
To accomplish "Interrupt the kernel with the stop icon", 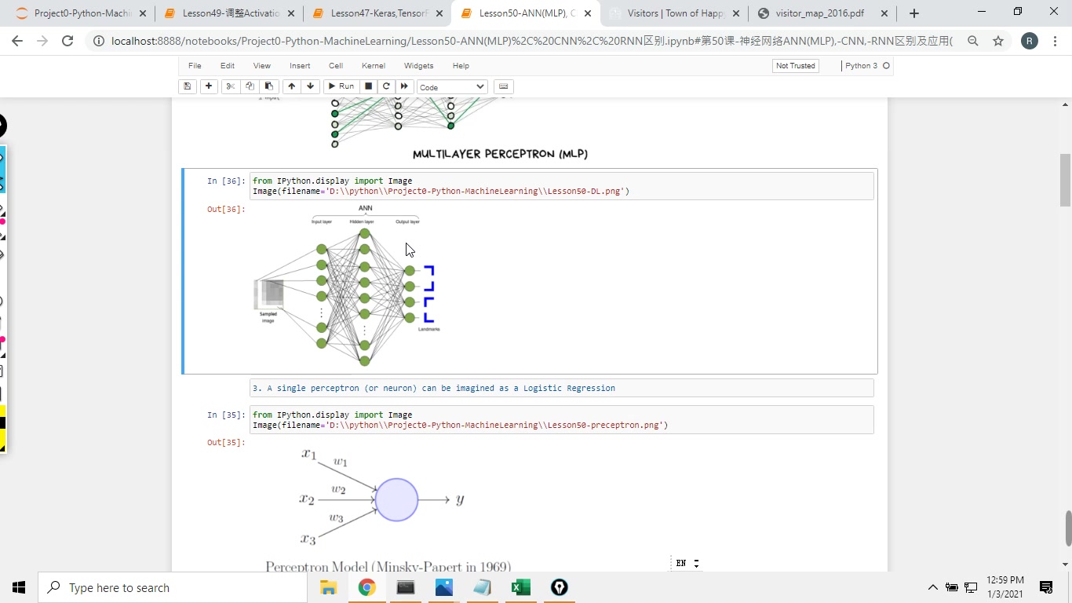I will click(x=368, y=86).
